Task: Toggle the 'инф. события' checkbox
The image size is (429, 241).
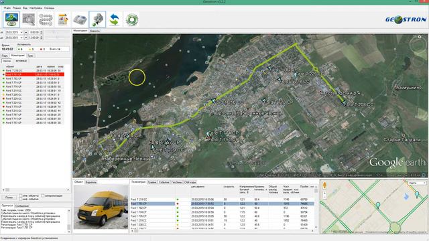Action: pyautogui.click(x=21, y=199)
